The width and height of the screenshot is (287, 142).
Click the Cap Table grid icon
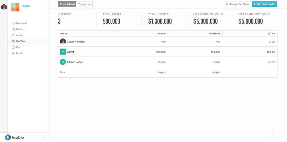click(13, 41)
